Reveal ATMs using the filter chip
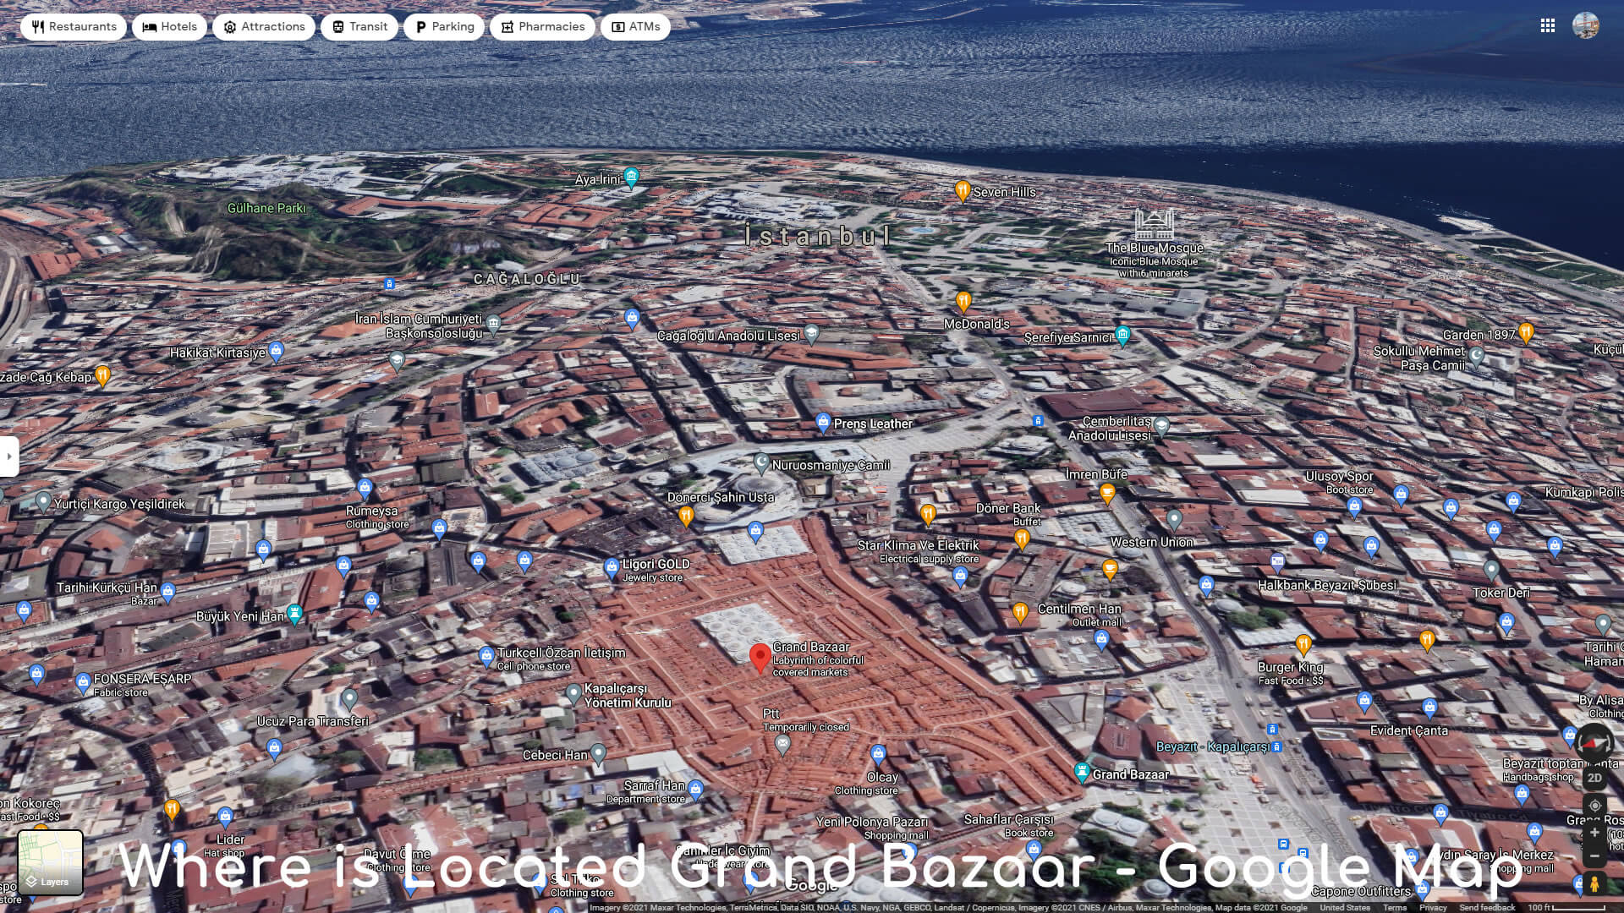 click(x=635, y=26)
